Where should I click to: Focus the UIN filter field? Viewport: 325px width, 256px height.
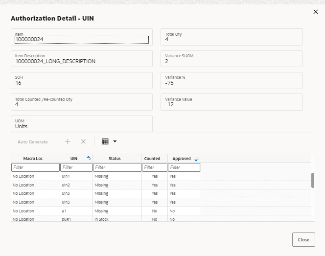pyautogui.click(x=76, y=167)
